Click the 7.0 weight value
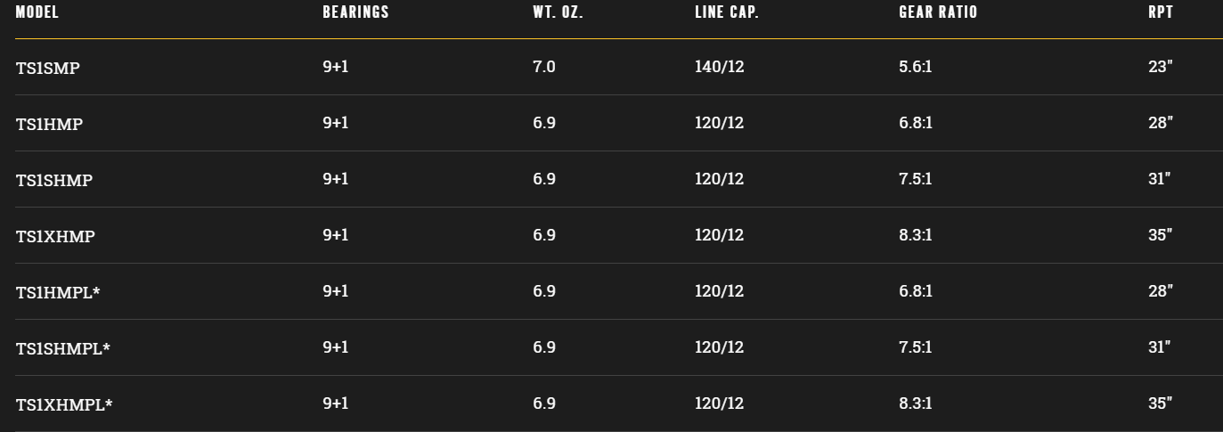Viewport: 1223px width, 432px height. (x=544, y=67)
